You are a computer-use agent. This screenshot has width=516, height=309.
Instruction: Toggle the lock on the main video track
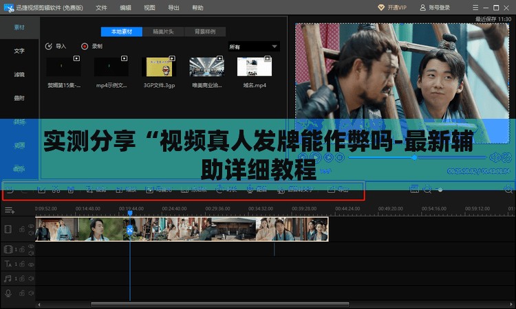(x=22, y=229)
